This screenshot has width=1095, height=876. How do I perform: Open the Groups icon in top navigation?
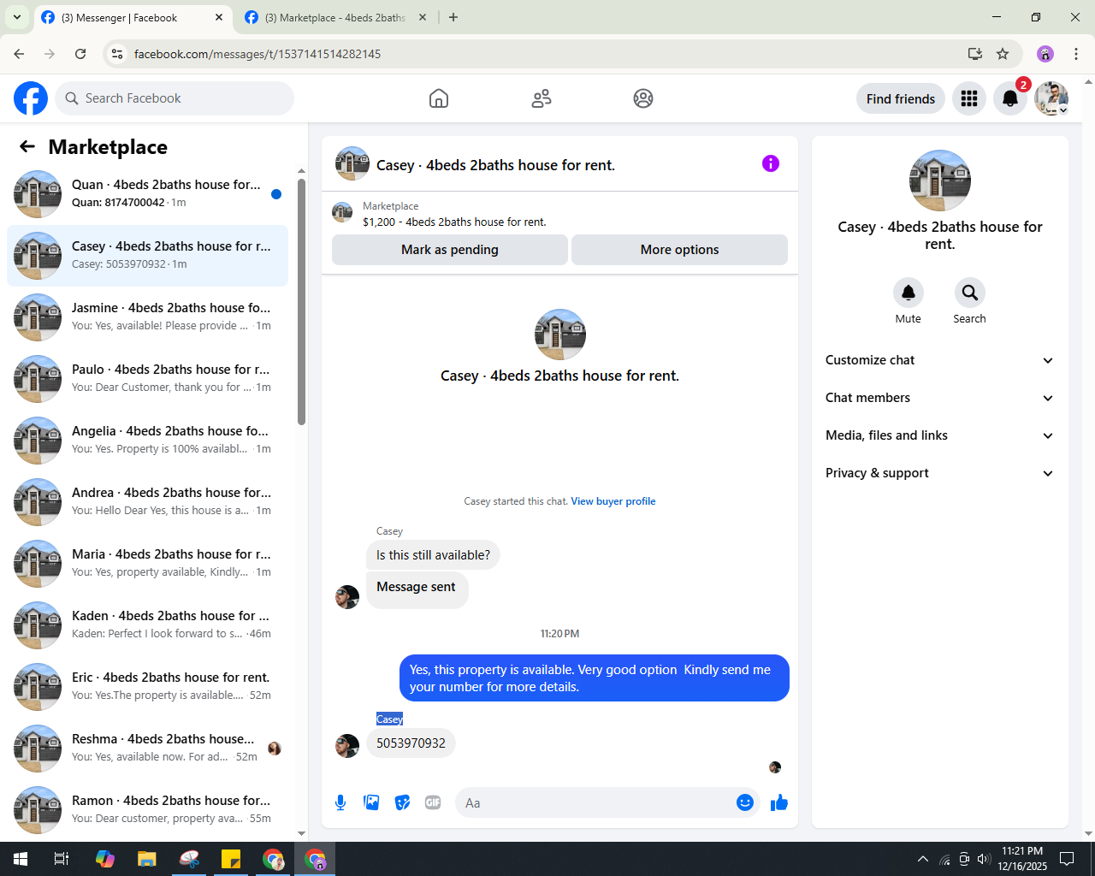[x=643, y=98]
